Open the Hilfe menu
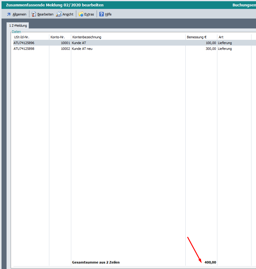Viewport: 256px width, 269px height. (108, 14)
